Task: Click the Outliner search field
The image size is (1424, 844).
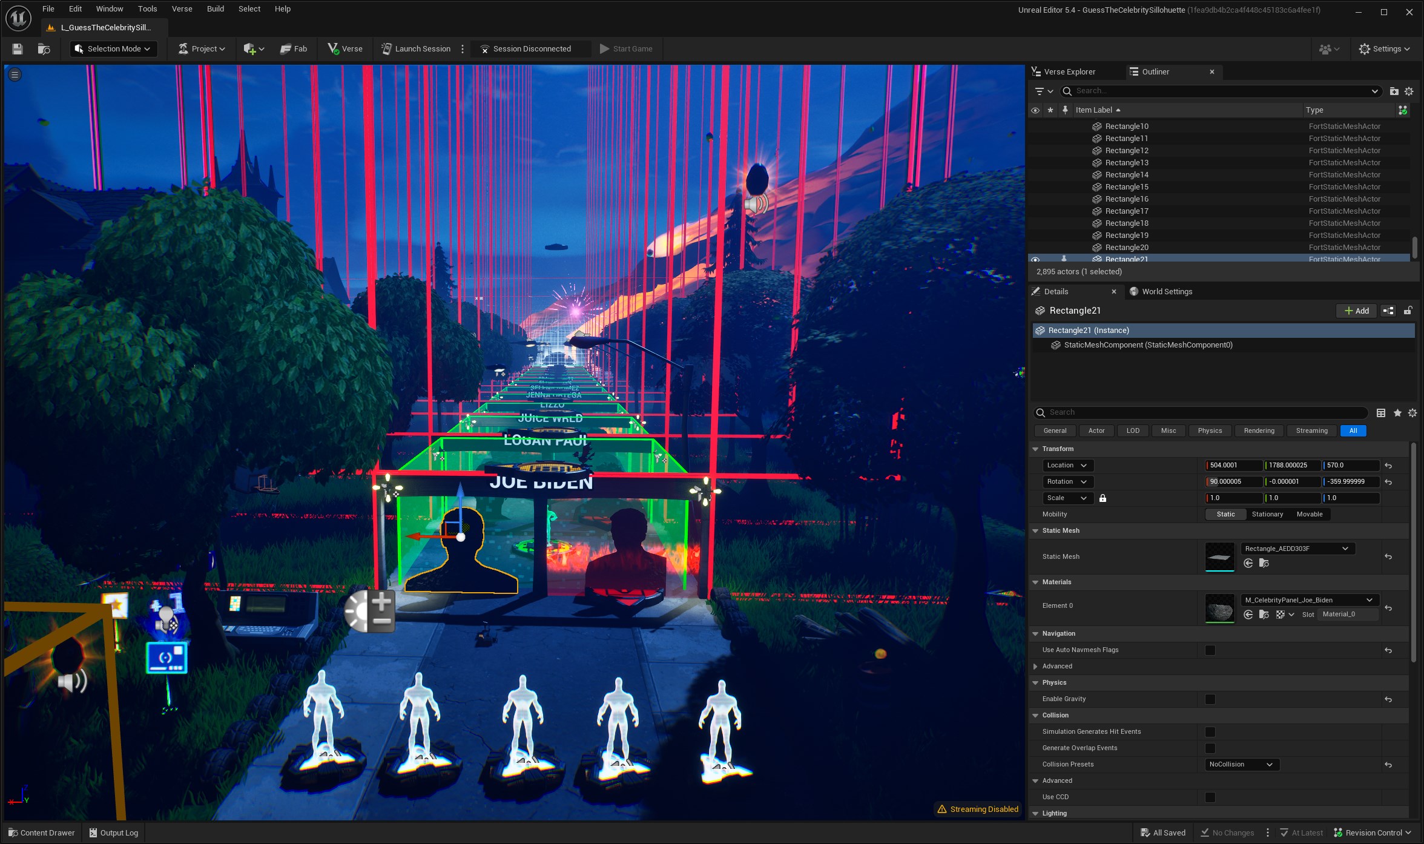Action: 1220,91
